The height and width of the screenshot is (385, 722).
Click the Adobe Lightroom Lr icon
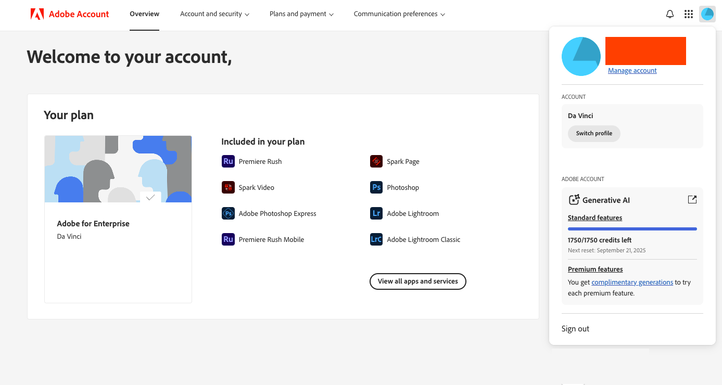376,213
